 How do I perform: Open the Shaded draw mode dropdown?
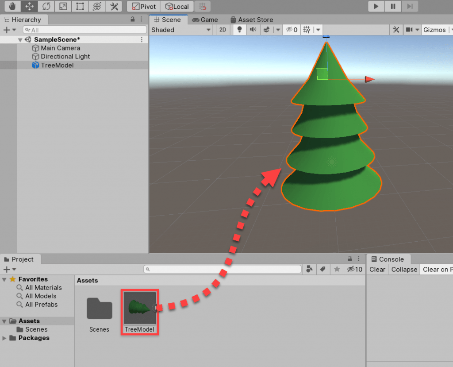[181, 30]
